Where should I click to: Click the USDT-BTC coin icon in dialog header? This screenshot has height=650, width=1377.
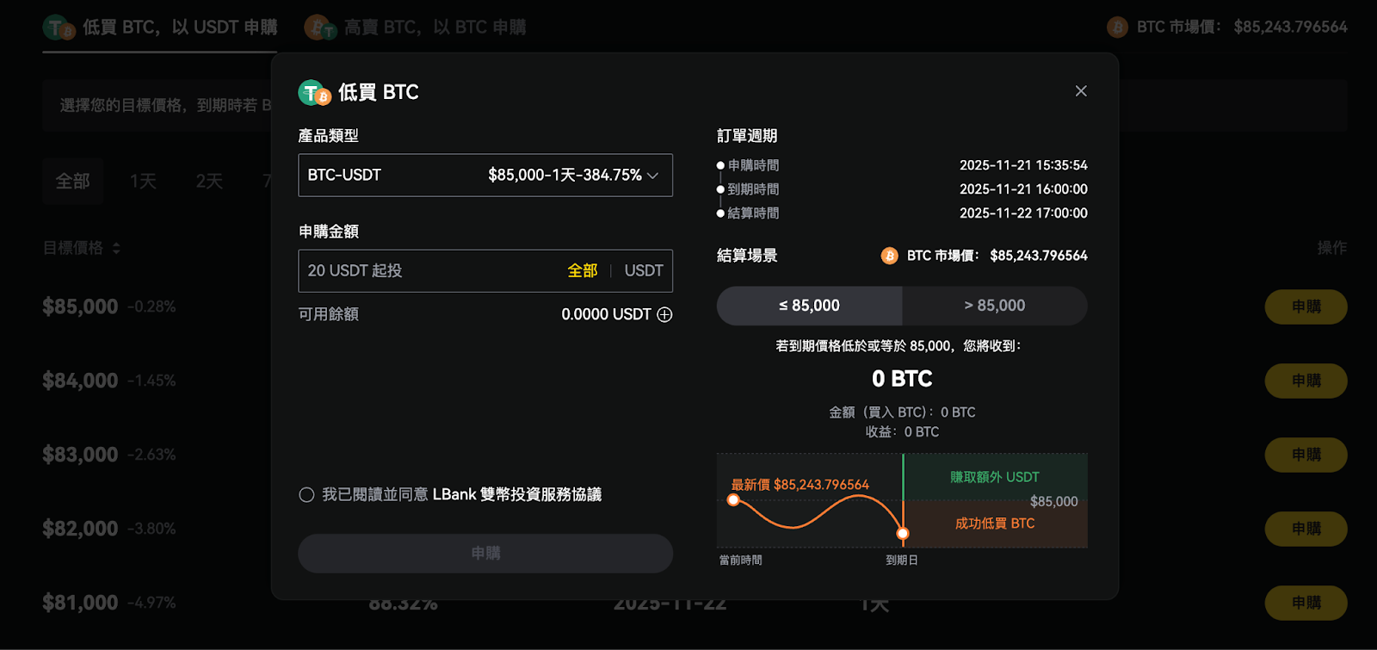pyautogui.click(x=314, y=93)
